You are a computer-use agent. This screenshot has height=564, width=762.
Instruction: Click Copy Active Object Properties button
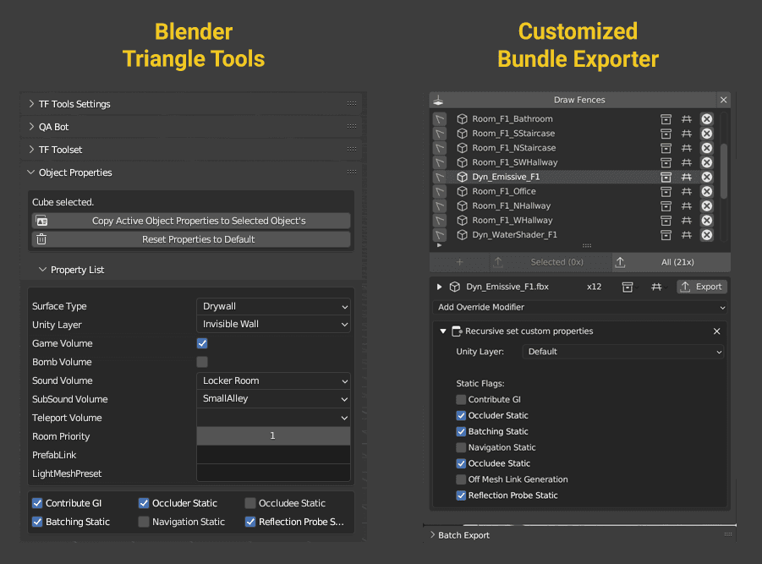tap(191, 221)
